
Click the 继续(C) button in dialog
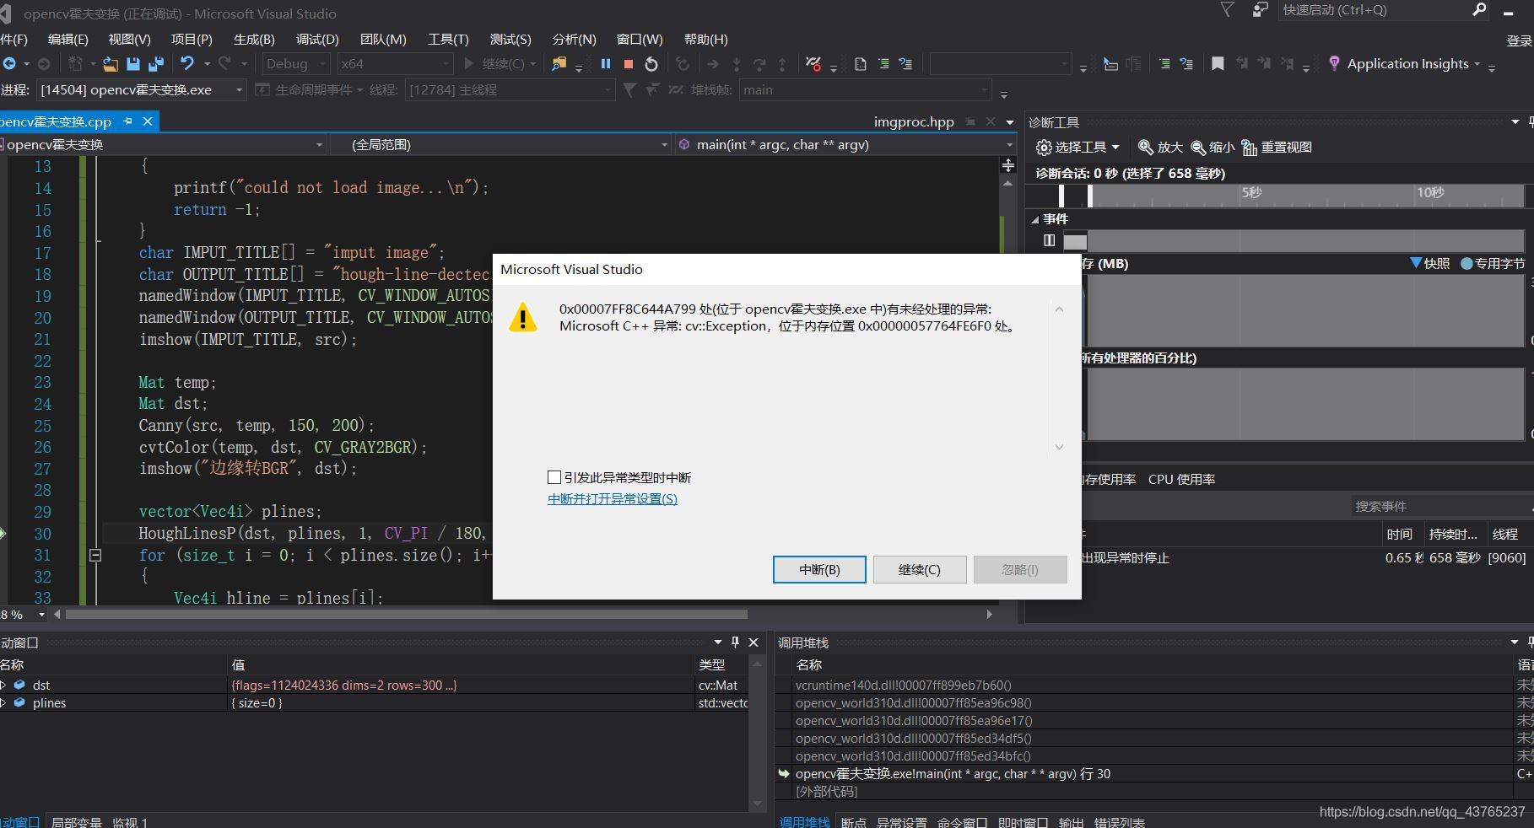[x=919, y=569]
